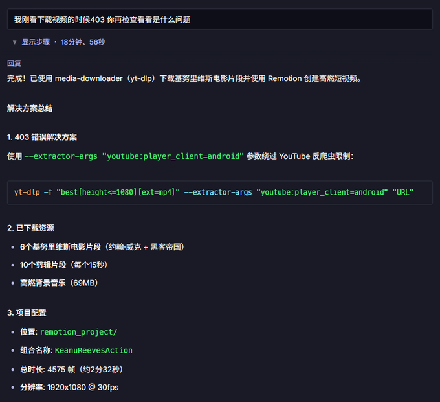
Task: Click the user message about 403 error
Action: [x=220, y=19]
